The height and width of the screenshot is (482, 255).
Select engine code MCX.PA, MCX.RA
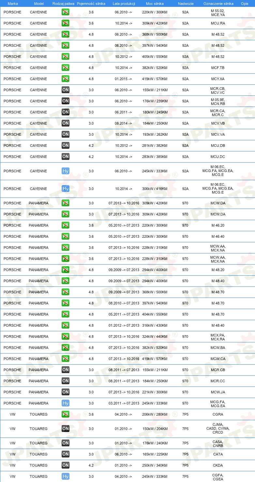pos(218,337)
